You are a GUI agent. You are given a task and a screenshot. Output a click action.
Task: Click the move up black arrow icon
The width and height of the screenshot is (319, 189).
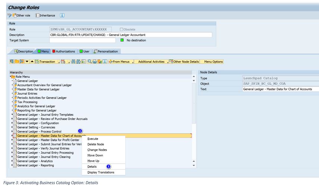32,62
